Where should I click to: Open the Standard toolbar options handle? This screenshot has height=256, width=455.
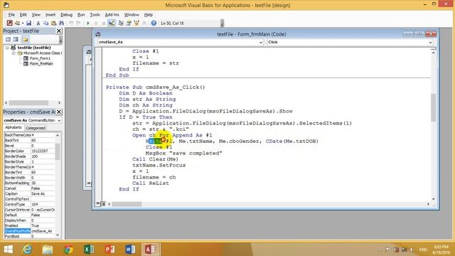pos(222,23)
